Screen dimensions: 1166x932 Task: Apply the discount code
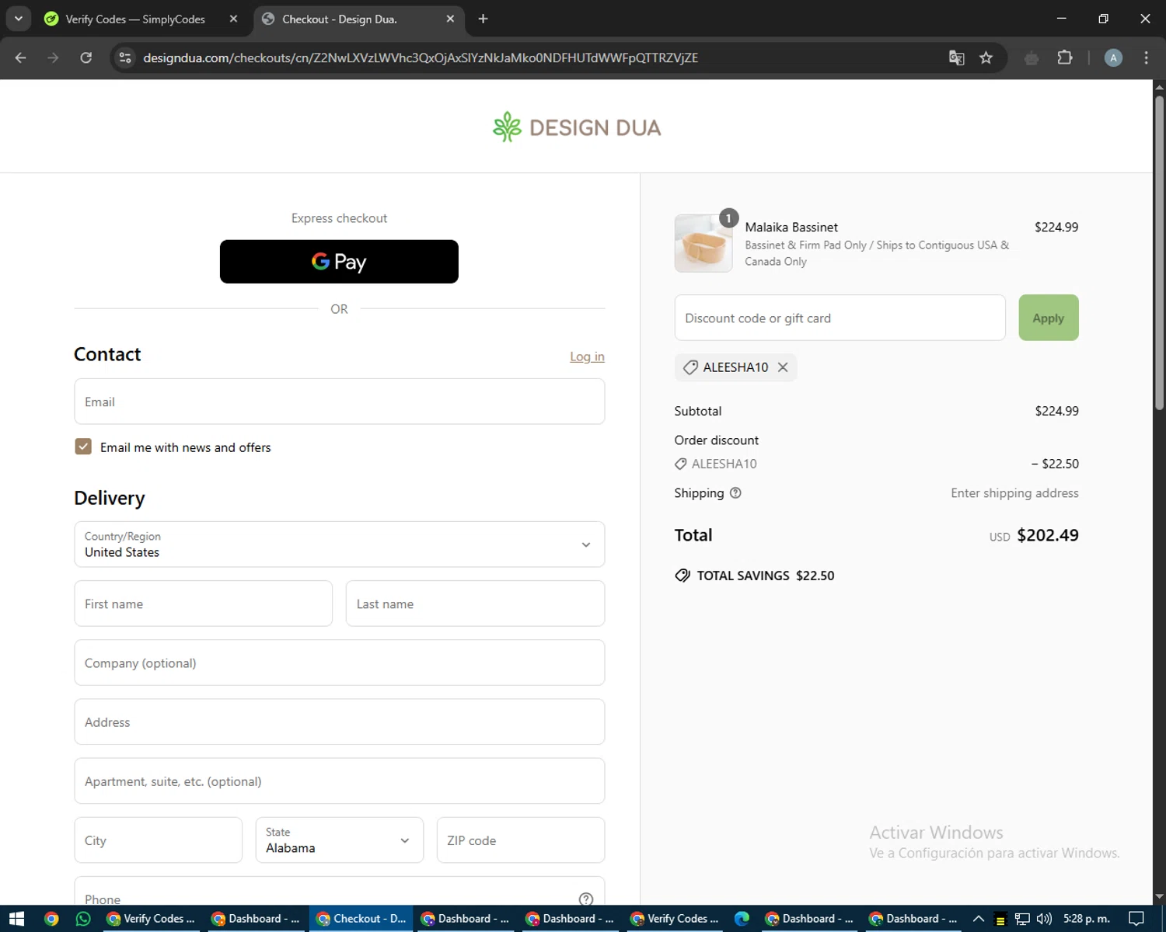1049,318
